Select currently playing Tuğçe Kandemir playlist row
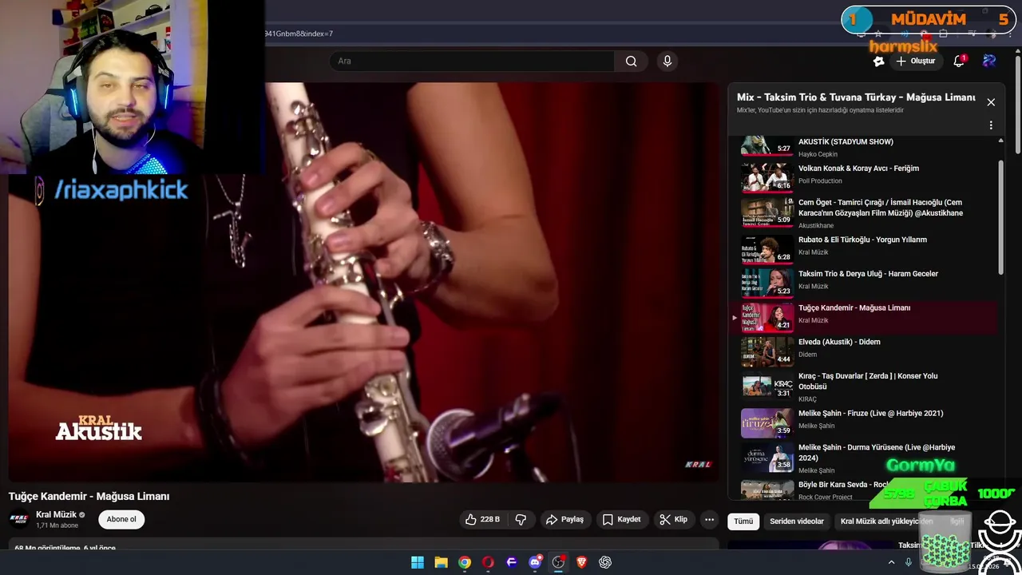1022x575 pixels. (865, 316)
